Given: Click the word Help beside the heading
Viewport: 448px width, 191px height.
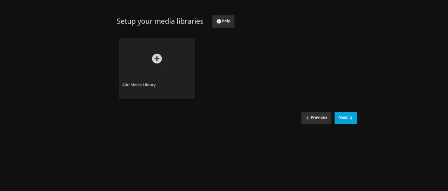Looking at the screenshot, I should (226, 21).
